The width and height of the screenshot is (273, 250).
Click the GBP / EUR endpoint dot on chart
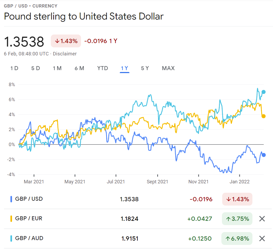tap(263, 116)
